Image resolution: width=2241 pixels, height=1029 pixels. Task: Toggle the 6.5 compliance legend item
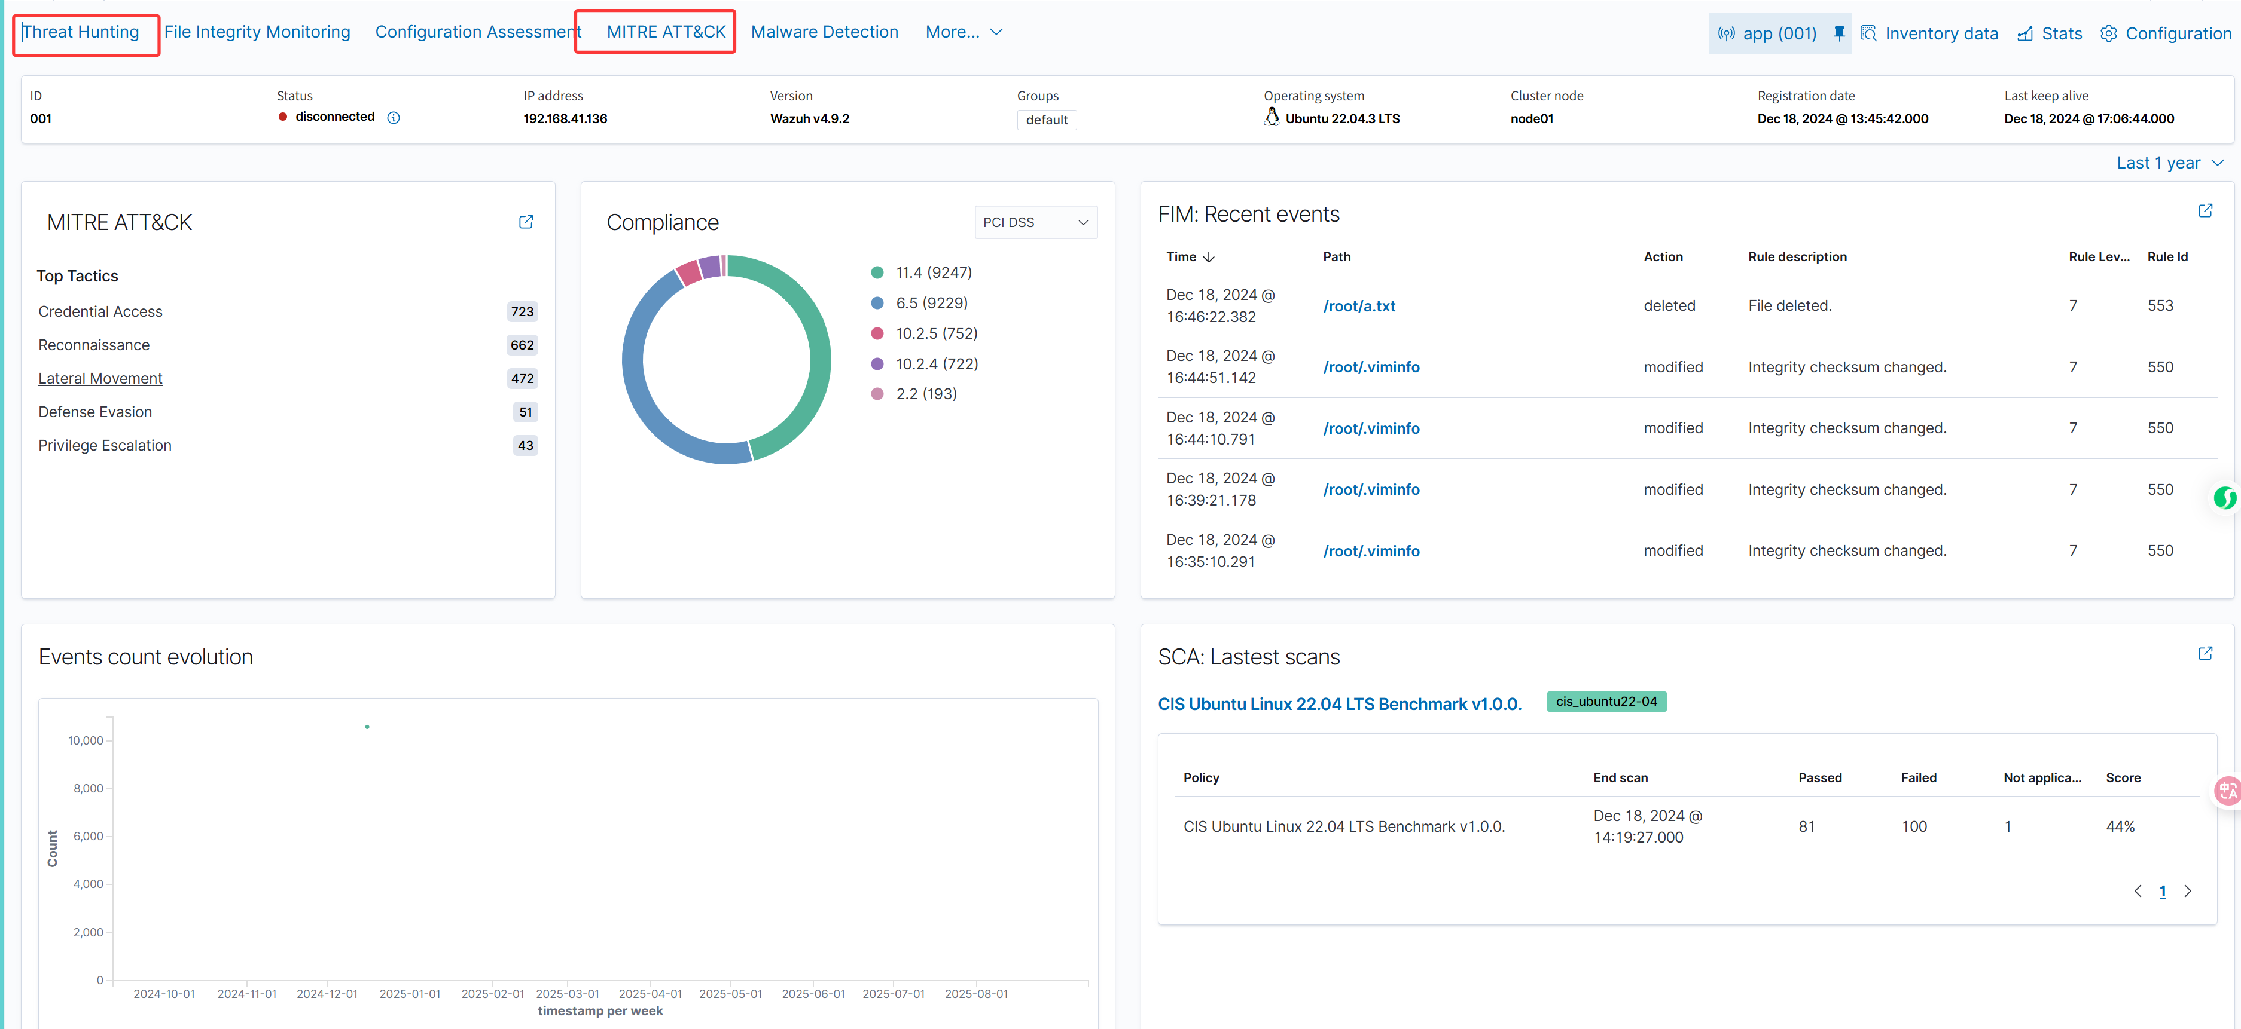click(x=931, y=304)
